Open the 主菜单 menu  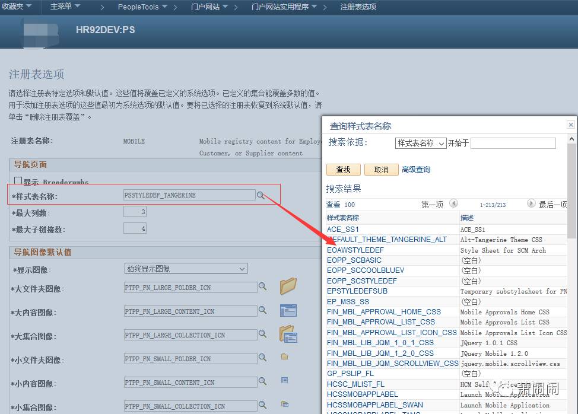[x=65, y=7]
